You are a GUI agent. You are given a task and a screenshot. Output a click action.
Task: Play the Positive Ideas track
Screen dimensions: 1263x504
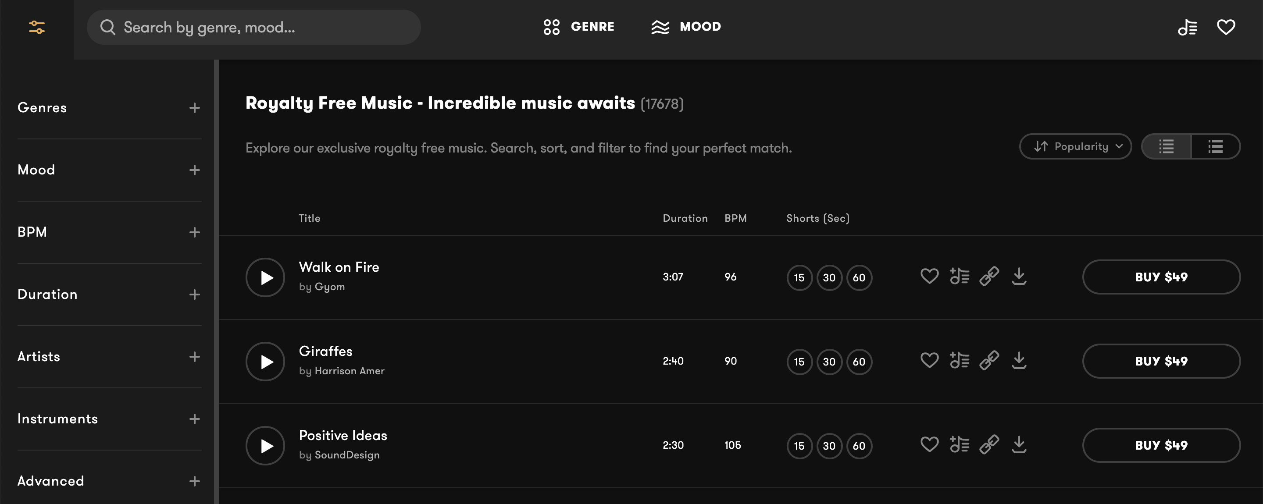pos(265,446)
